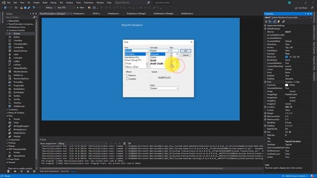Click the Undo arrow in the toolbar
The width and height of the screenshot is (317, 178).
(34, 8)
